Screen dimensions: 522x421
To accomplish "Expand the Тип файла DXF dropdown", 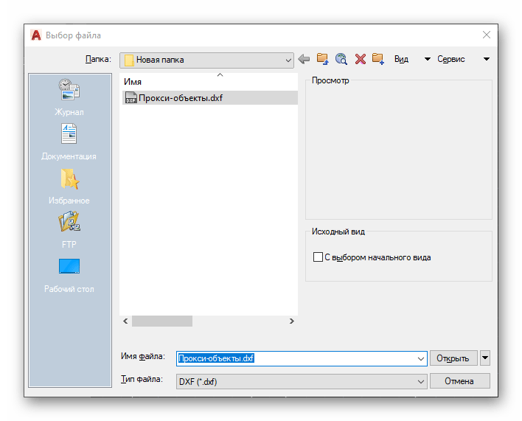I will tap(421, 382).
